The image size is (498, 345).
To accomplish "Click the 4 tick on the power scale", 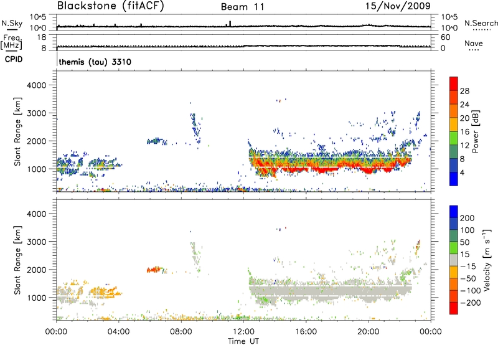I will (462, 172).
